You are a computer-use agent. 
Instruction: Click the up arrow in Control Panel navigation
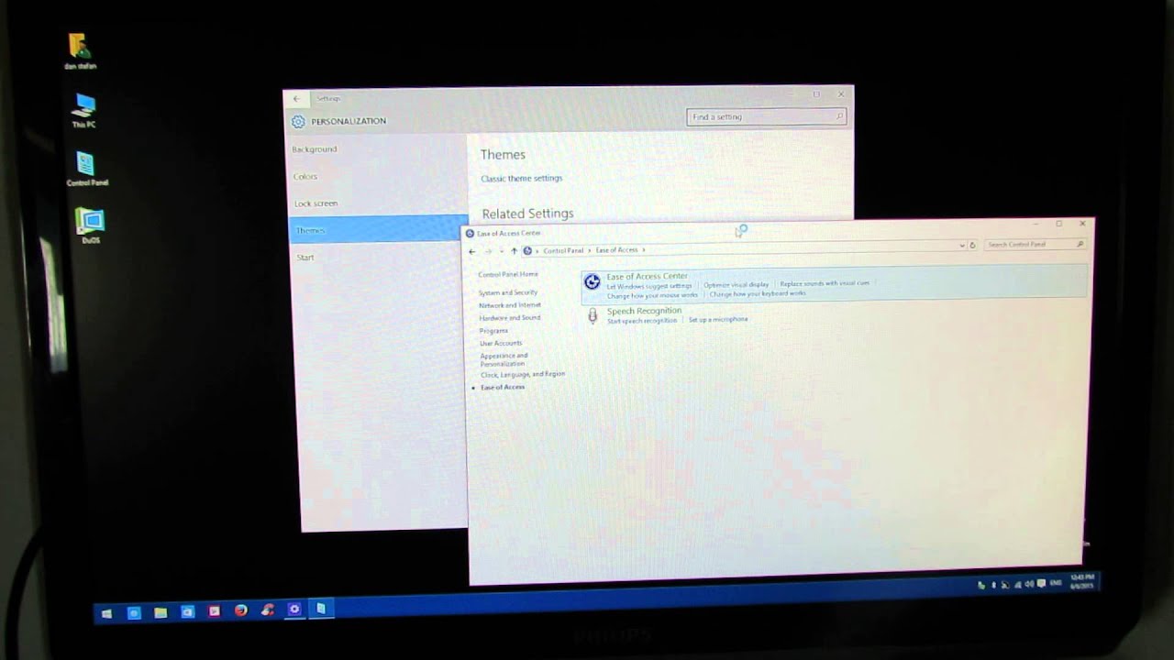pyautogui.click(x=514, y=251)
